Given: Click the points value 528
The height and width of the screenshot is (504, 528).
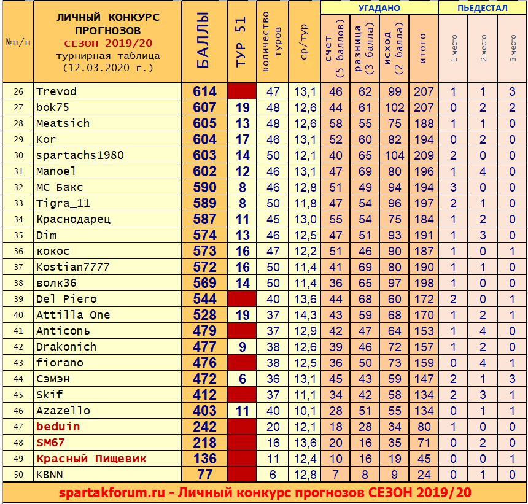Looking at the screenshot, I should click(x=204, y=315).
